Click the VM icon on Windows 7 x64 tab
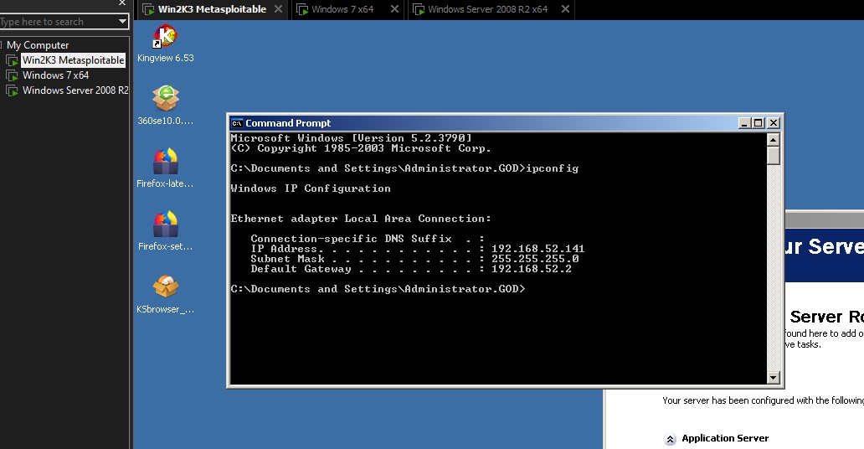This screenshot has height=449, width=864. (302, 9)
